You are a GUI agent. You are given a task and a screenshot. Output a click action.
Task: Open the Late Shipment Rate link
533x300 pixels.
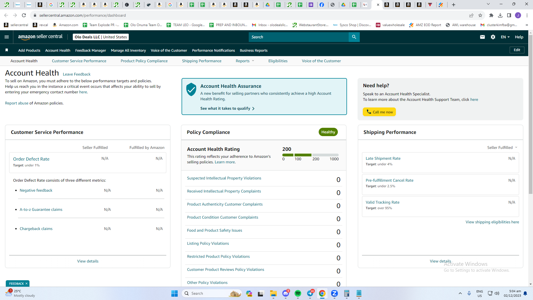(x=383, y=158)
